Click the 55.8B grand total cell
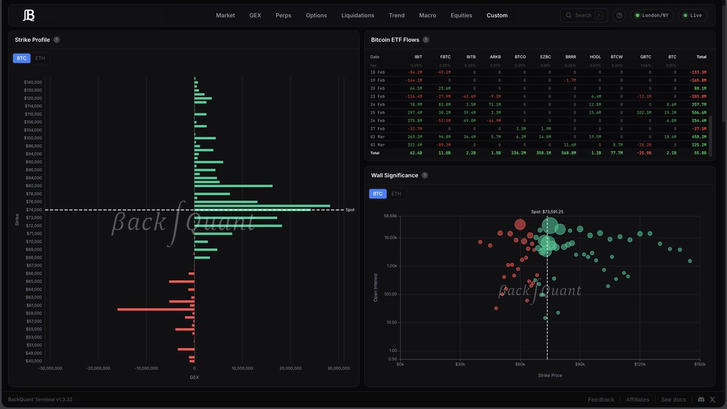Viewport: 727px width, 409px height. pos(700,153)
